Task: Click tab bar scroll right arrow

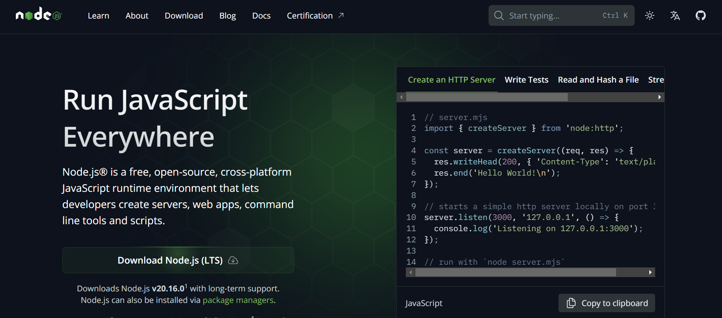Action: pyautogui.click(x=660, y=97)
